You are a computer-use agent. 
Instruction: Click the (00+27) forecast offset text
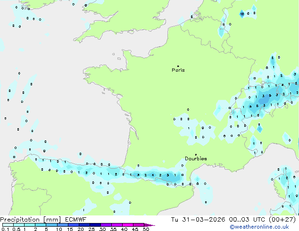[282, 220]
